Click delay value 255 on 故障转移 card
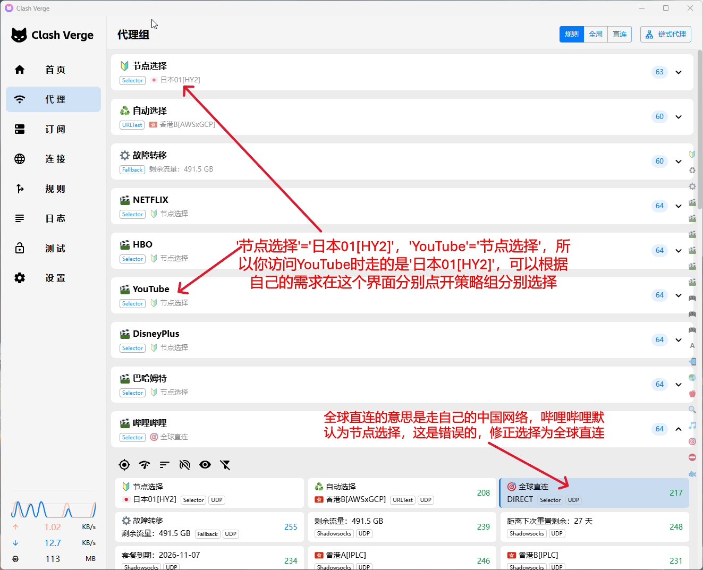 tap(291, 527)
